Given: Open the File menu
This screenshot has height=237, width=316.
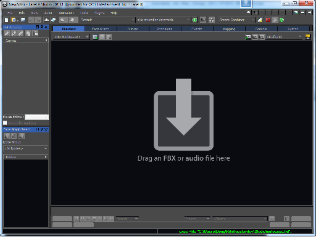Looking at the screenshot, I should (x=10, y=13).
